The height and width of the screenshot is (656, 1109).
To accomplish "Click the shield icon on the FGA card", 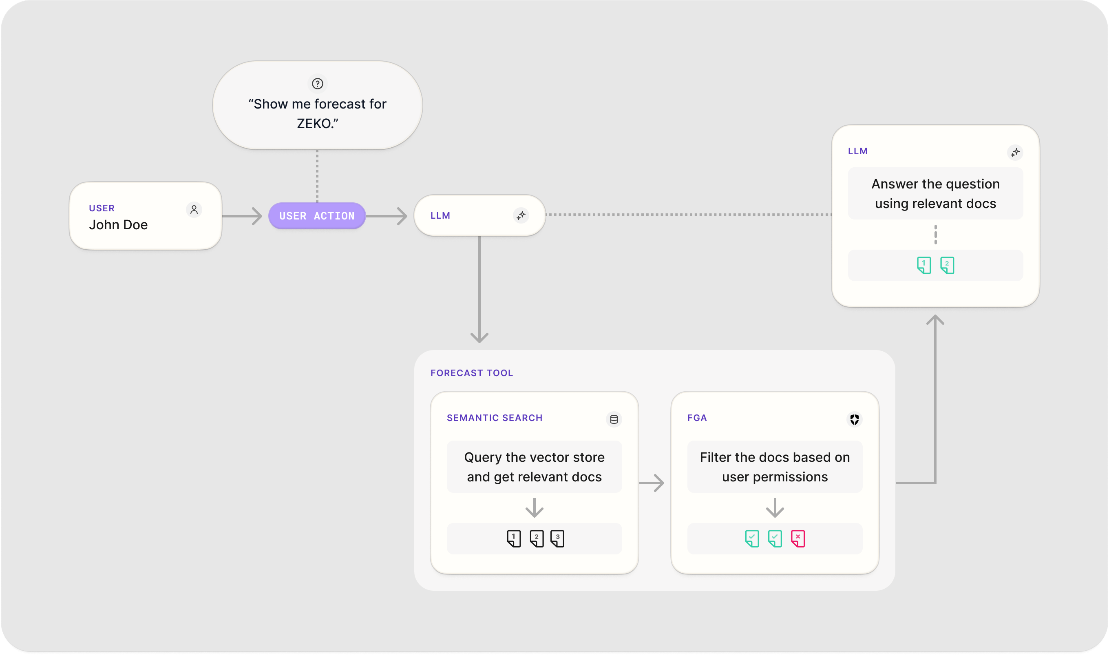I will tap(854, 419).
